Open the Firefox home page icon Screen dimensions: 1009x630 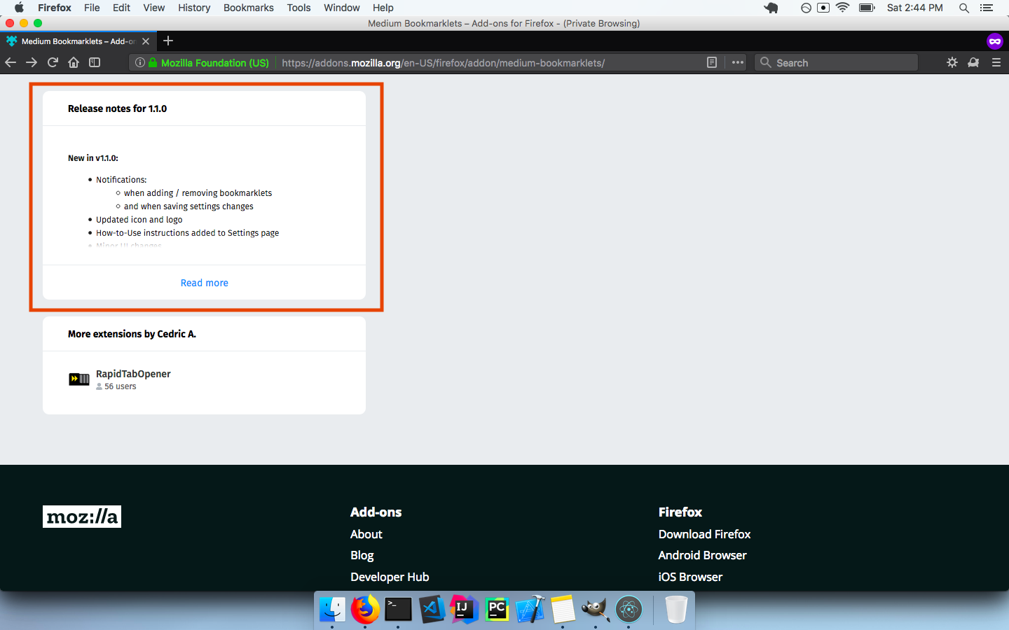74,62
